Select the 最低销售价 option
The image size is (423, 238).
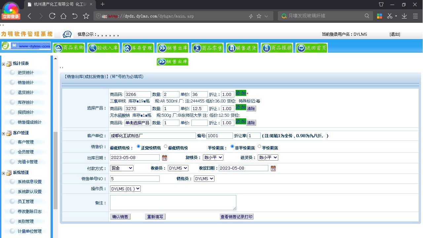click(x=165, y=146)
